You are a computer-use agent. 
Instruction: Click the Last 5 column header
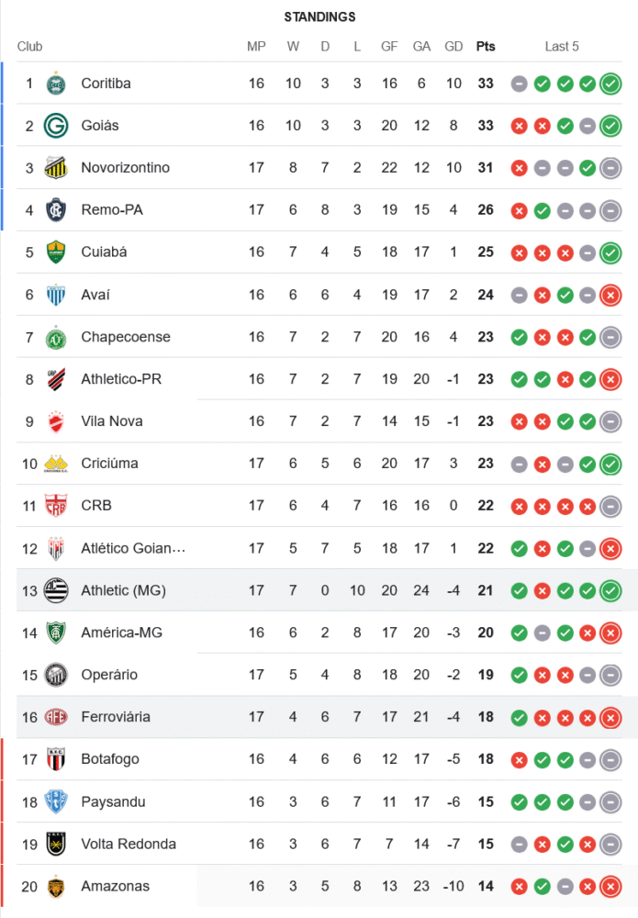[562, 47]
